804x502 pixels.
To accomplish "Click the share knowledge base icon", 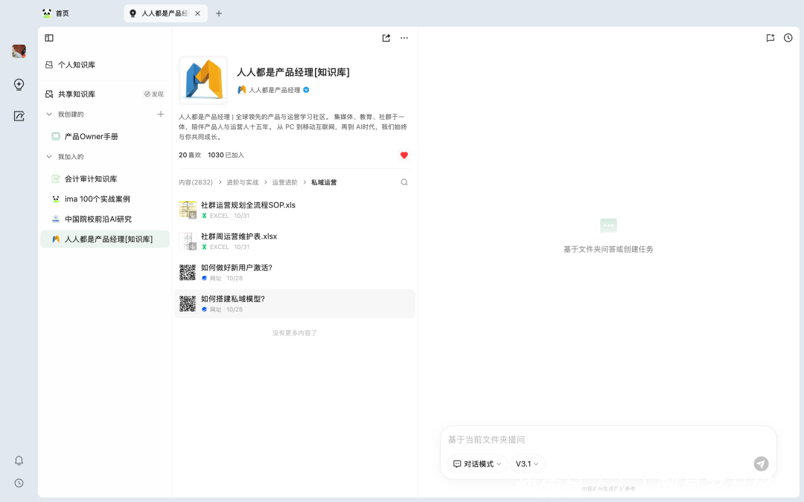I will pos(386,38).
